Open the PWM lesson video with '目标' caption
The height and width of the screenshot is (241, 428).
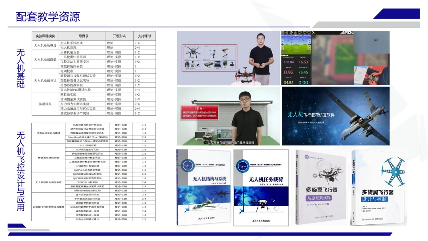[x=229, y=116]
